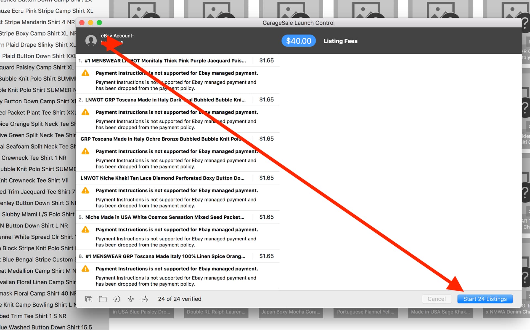The image size is (530, 330).
Task: Click the Cancel button in Launch Control
Action: 436,299
